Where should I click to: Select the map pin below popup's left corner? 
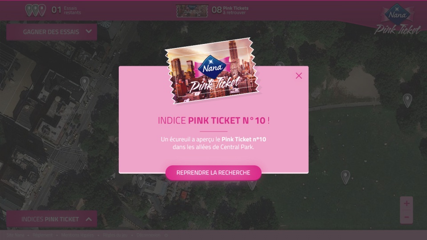click(141, 181)
